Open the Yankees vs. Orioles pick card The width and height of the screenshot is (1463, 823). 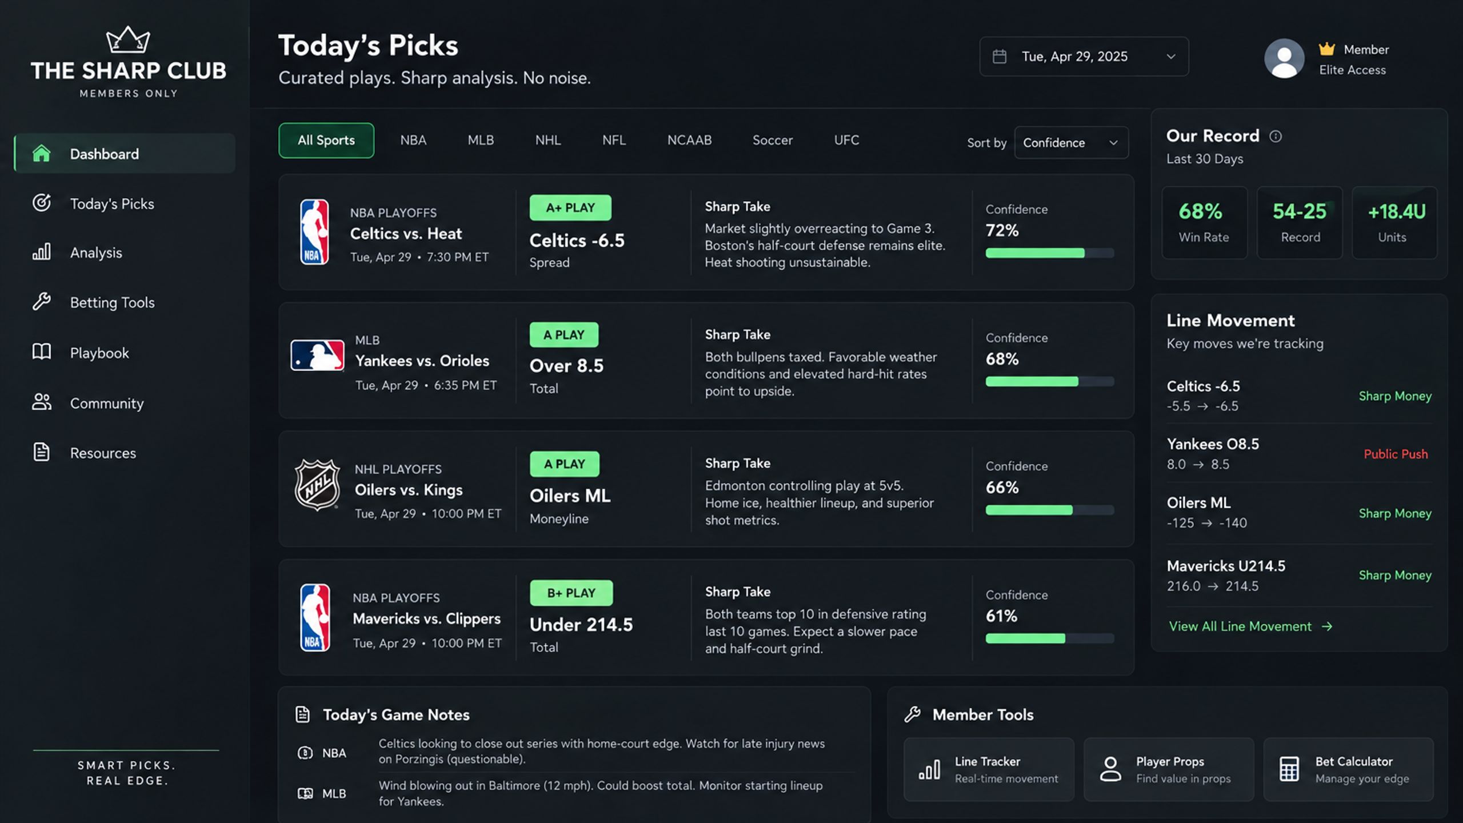click(x=706, y=361)
